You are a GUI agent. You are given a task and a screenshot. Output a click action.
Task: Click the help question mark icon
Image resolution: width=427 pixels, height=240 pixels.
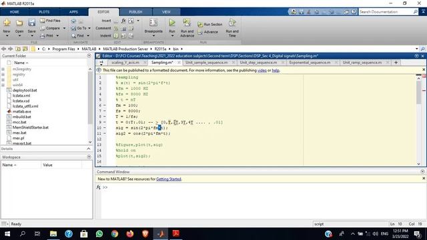pyautogui.click(x=354, y=12)
